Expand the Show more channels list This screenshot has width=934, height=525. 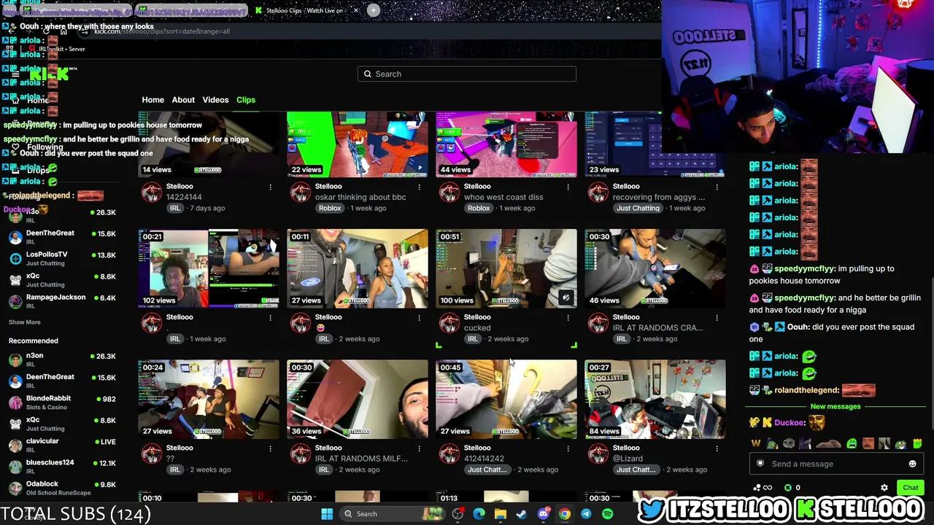pos(25,322)
